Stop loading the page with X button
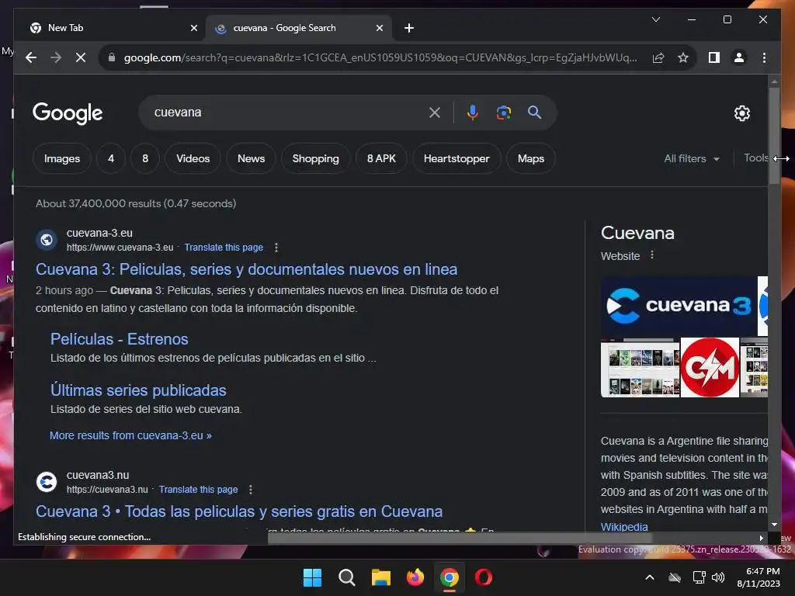 coord(81,57)
